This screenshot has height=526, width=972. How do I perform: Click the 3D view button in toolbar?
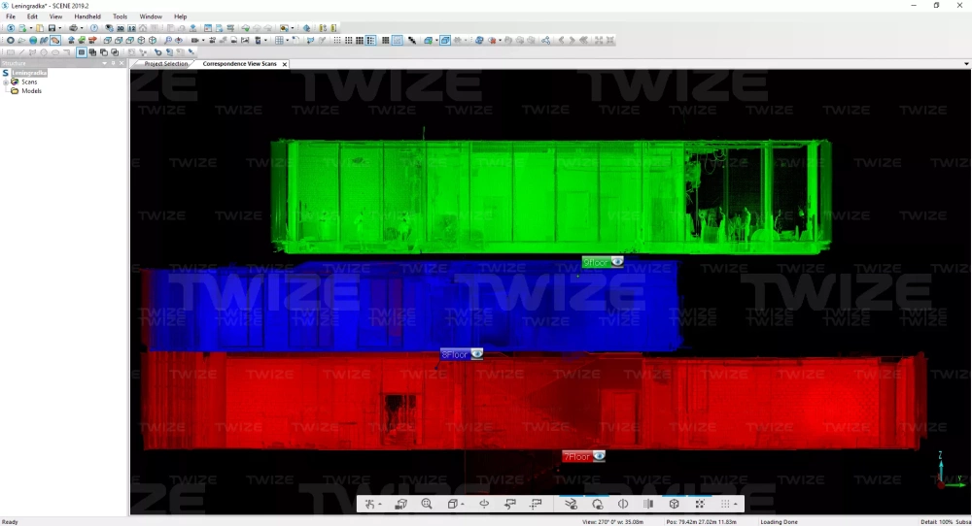121,28
